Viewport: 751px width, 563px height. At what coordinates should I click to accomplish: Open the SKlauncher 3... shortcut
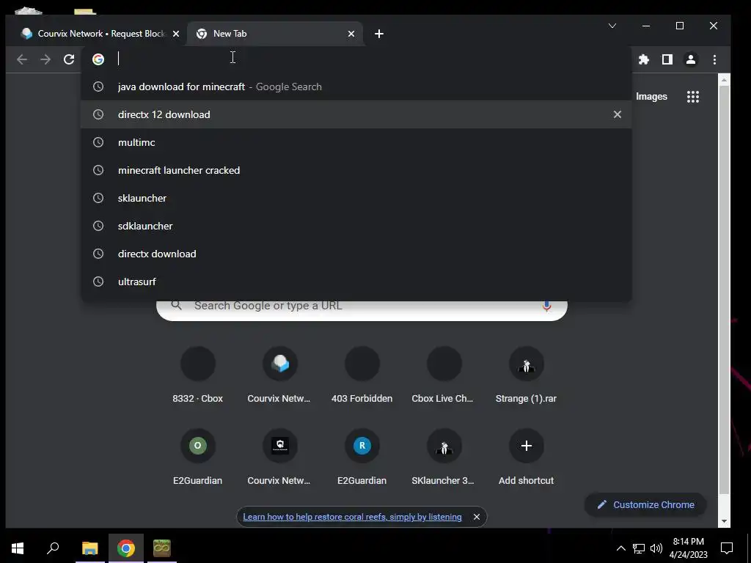pyautogui.click(x=444, y=458)
